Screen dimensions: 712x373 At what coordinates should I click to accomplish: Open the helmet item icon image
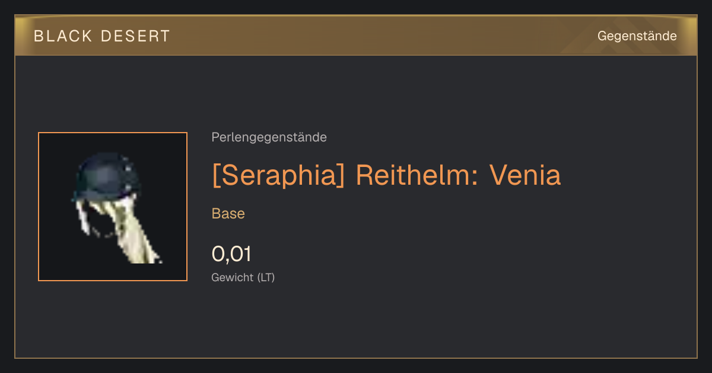coord(113,207)
